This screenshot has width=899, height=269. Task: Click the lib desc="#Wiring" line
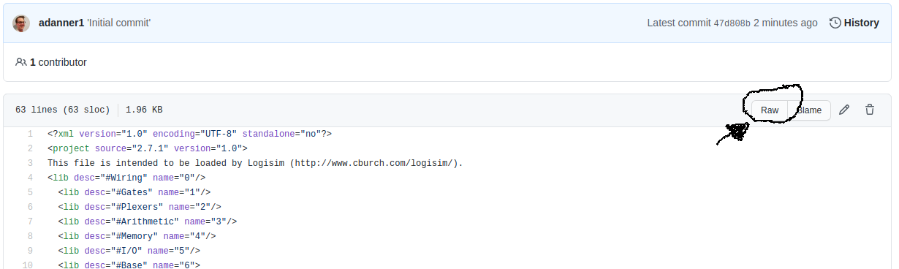[x=126, y=178]
